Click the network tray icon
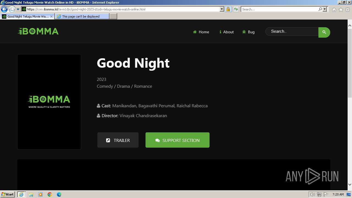 click(x=319, y=194)
